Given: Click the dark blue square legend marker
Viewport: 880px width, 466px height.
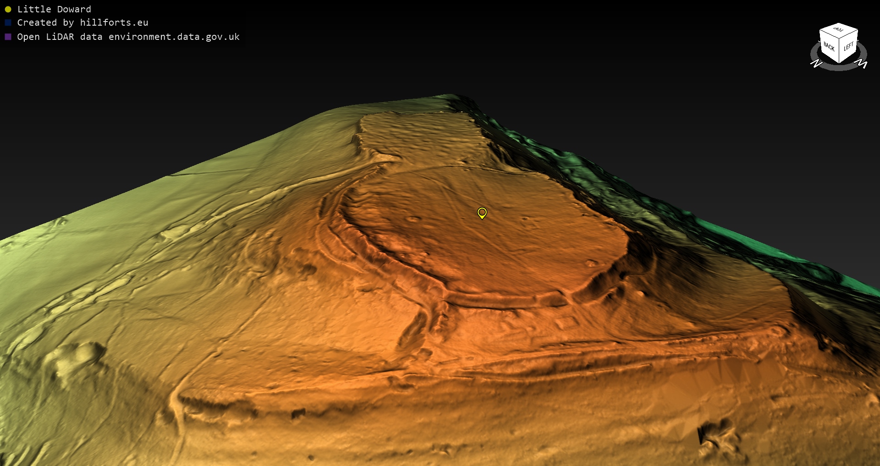Looking at the screenshot, I should click(x=8, y=22).
